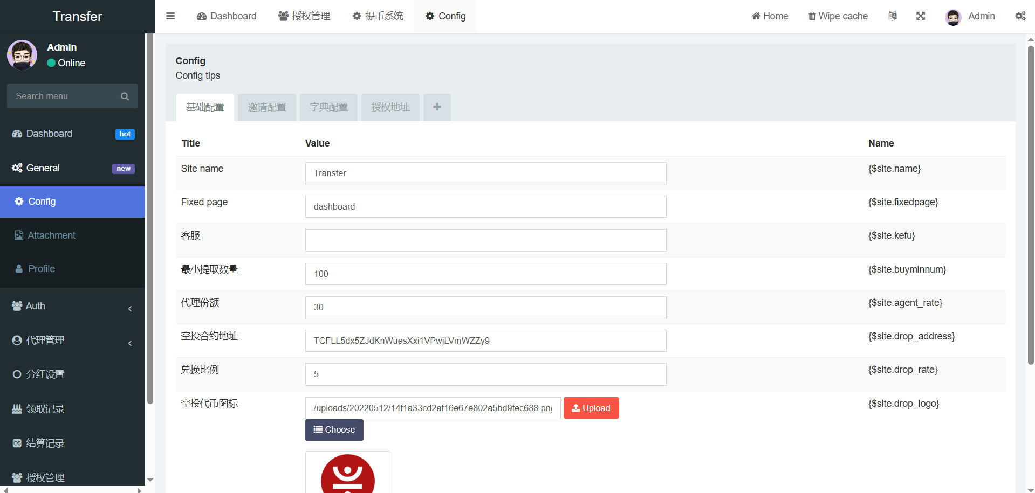1035x493 pixels.
Task: Click the 空投代币图标 logo thumbnail preview
Action: pyautogui.click(x=348, y=473)
